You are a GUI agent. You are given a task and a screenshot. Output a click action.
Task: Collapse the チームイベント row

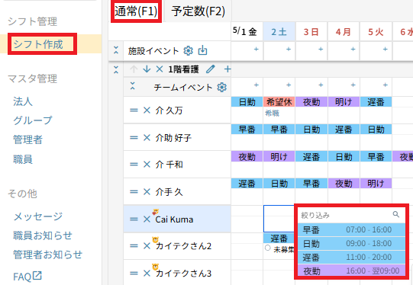(133, 85)
